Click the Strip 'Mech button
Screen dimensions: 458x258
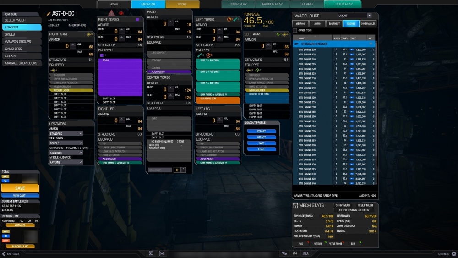[343, 205]
